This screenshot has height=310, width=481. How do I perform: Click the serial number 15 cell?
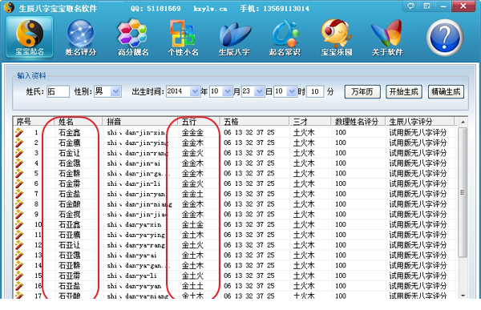38,276
